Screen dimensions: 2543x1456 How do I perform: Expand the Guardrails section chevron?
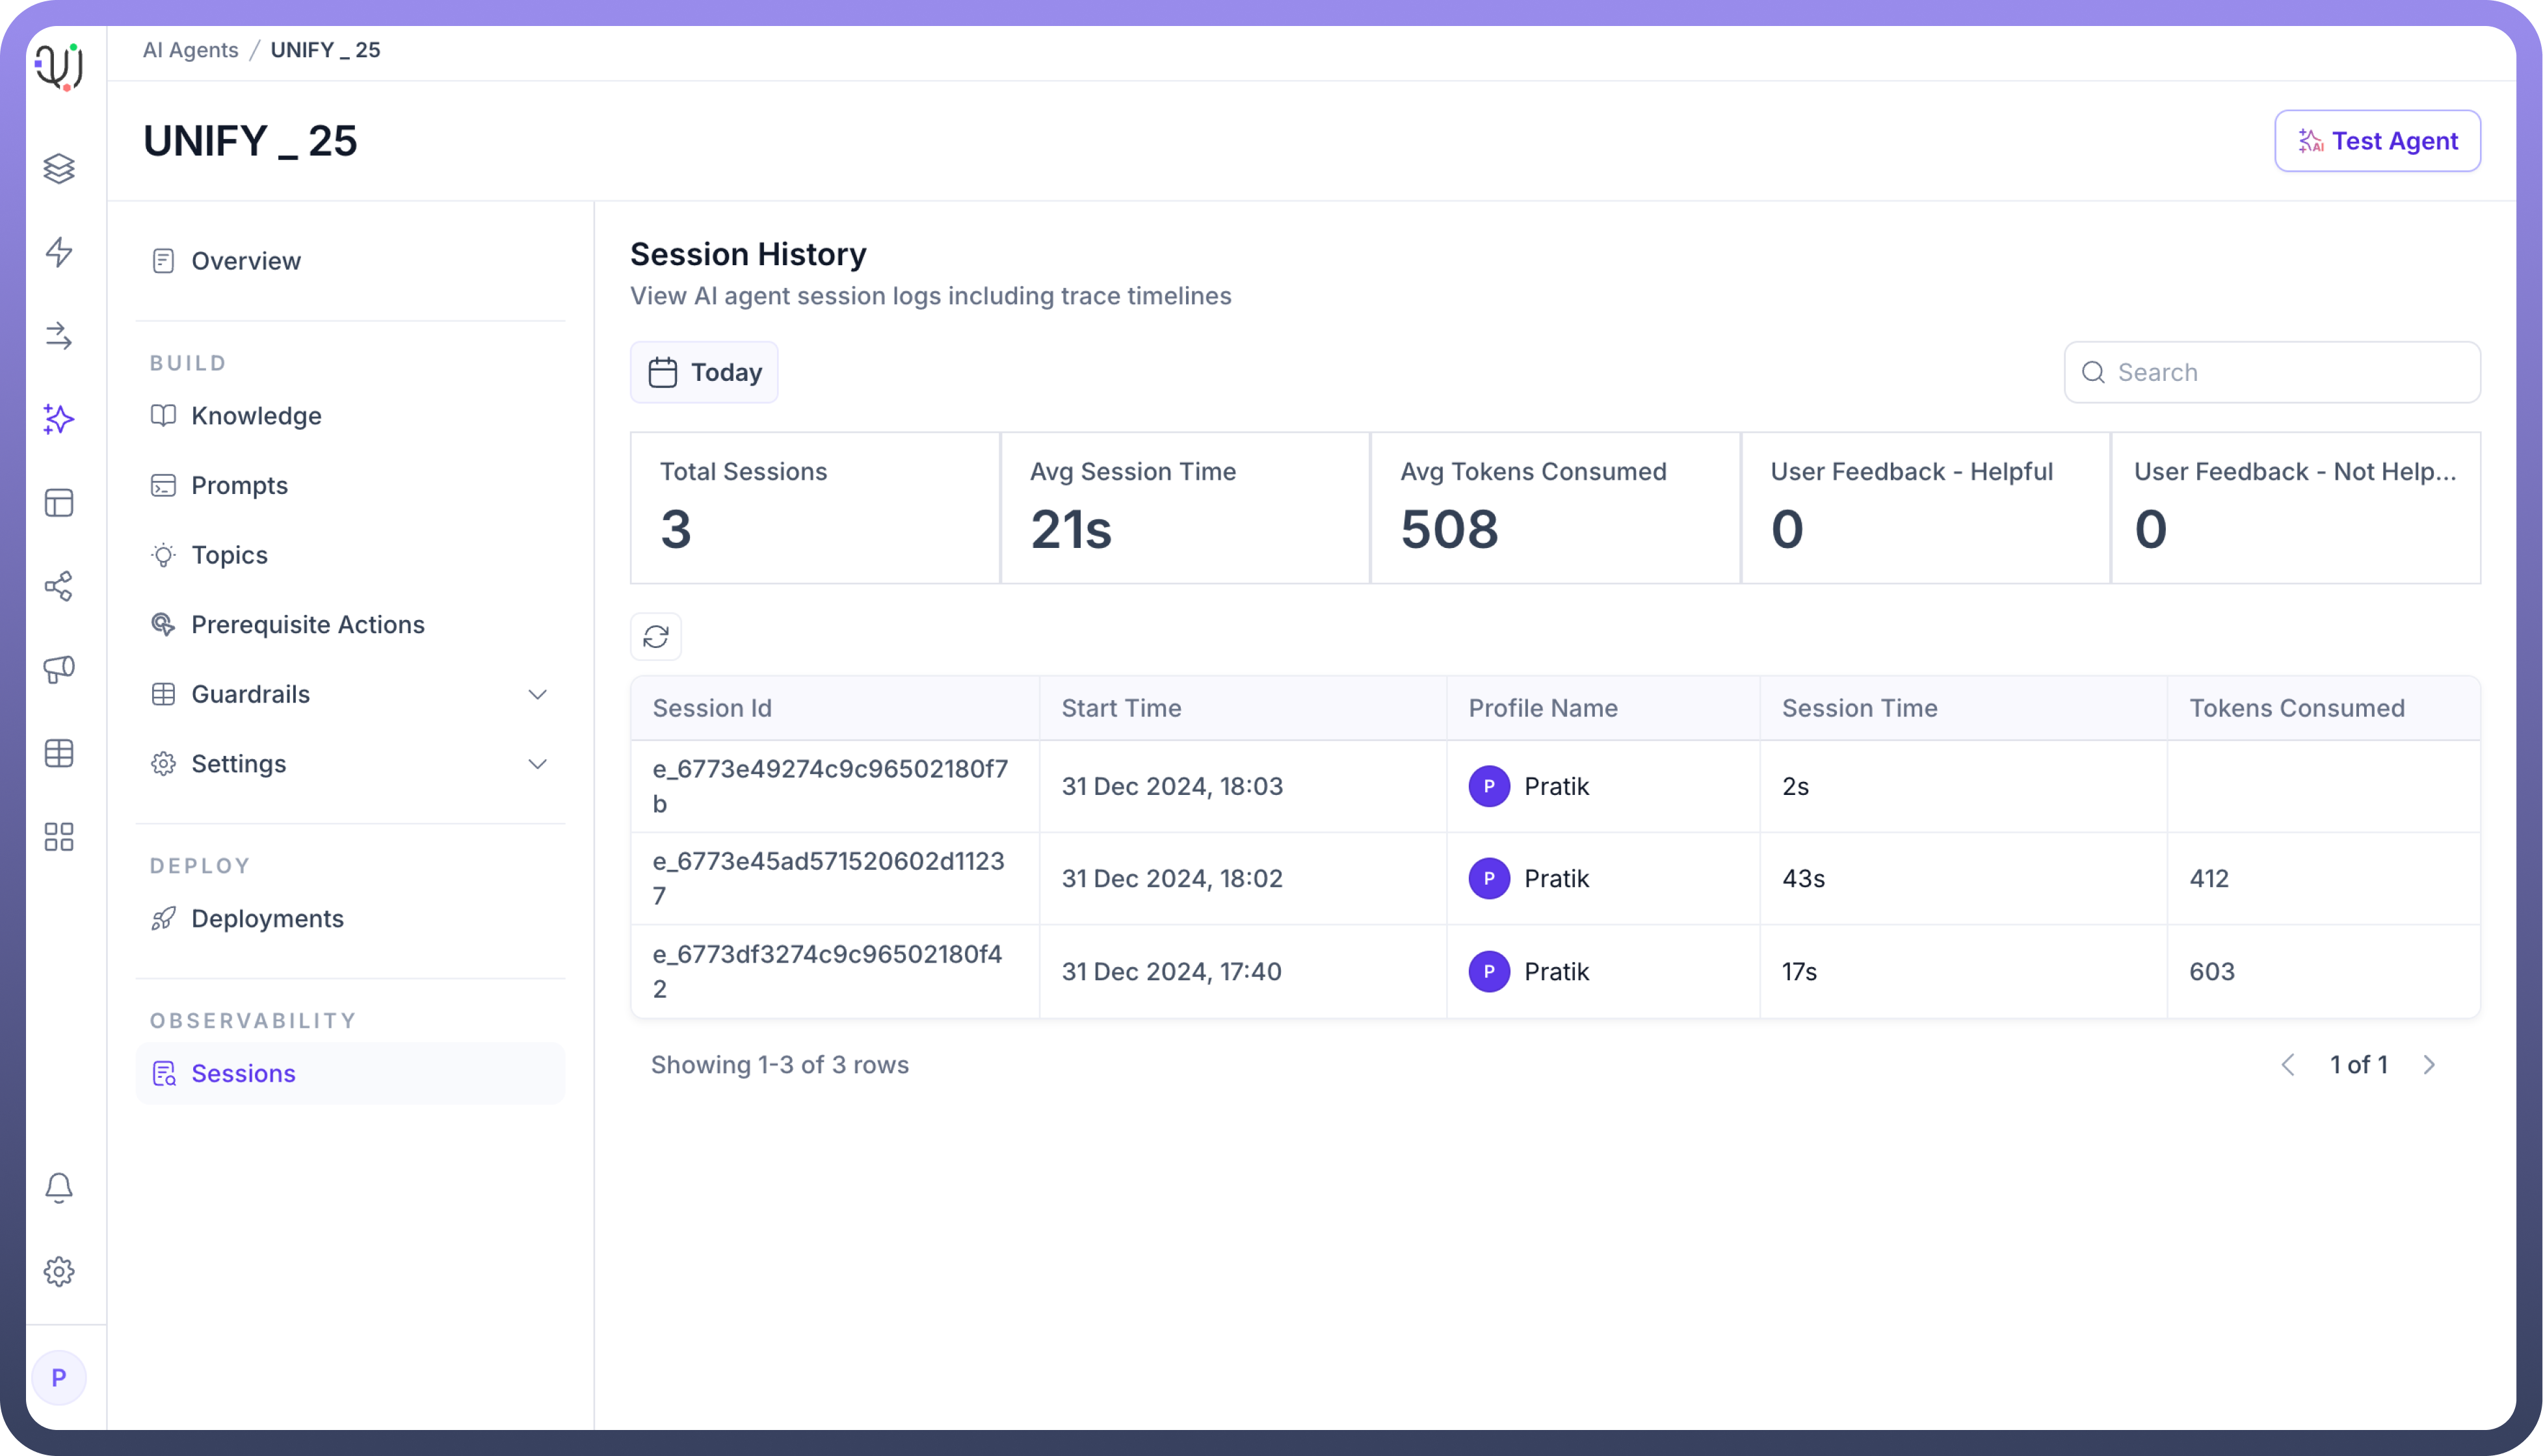[x=537, y=694]
